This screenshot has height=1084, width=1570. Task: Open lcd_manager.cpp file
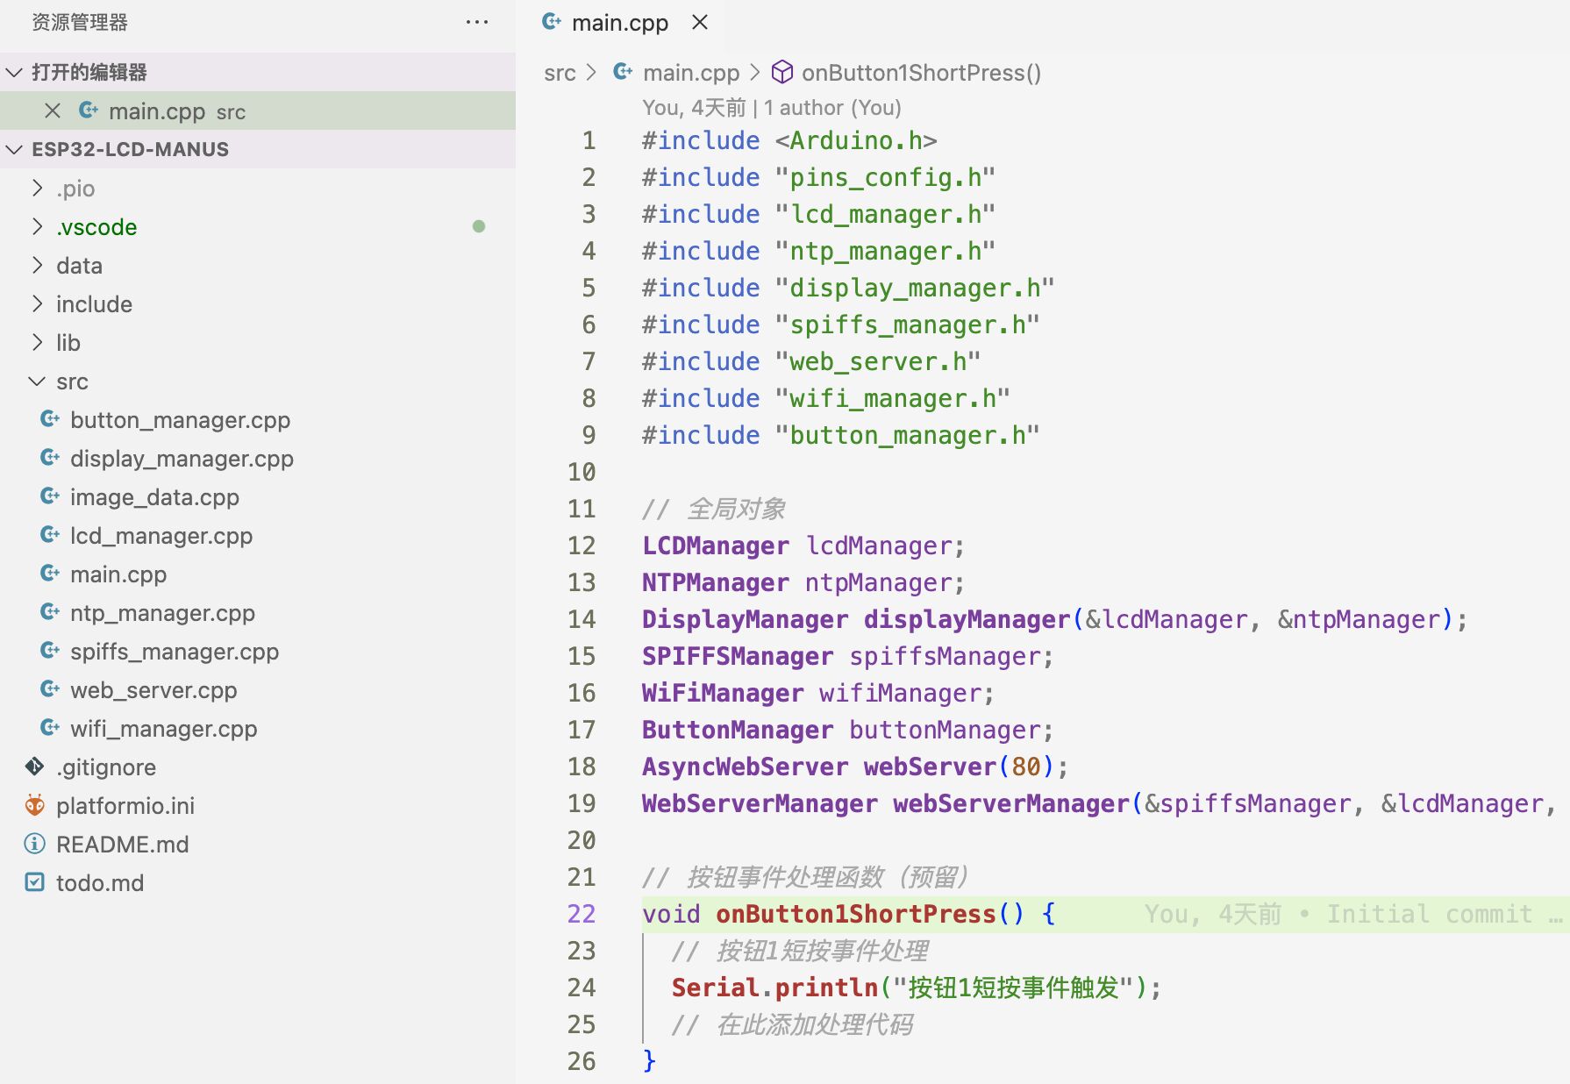tap(161, 536)
